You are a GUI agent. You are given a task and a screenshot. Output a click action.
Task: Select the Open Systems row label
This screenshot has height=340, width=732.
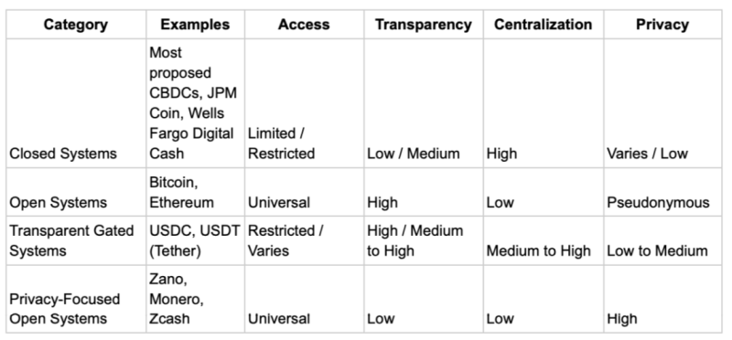pyautogui.click(x=76, y=192)
